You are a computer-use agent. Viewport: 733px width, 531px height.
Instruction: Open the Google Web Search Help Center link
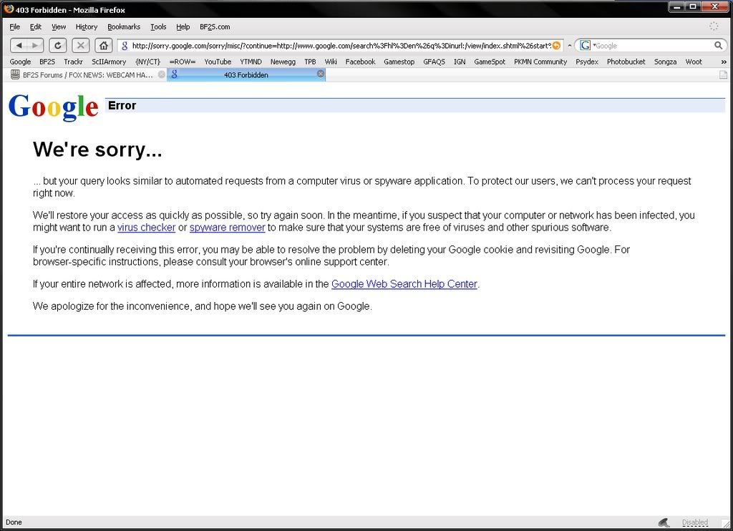404,283
